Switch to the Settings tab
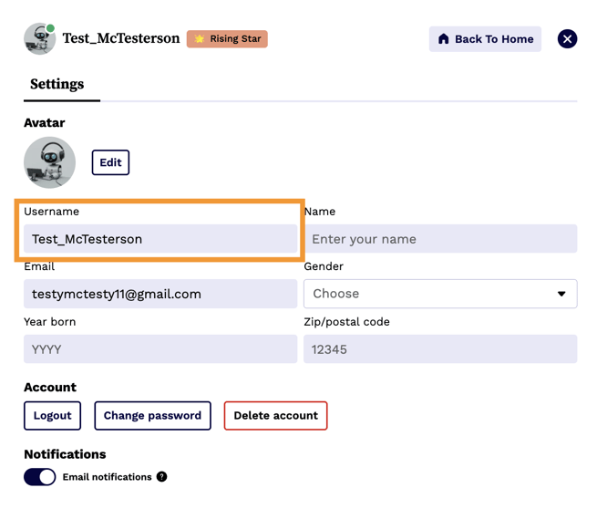 (x=57, y=84)
